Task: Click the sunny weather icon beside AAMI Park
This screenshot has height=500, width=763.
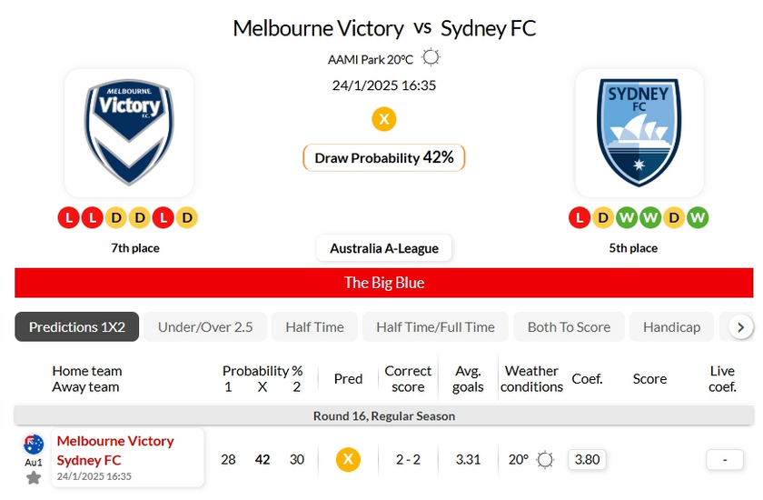Action: point(431,58)
